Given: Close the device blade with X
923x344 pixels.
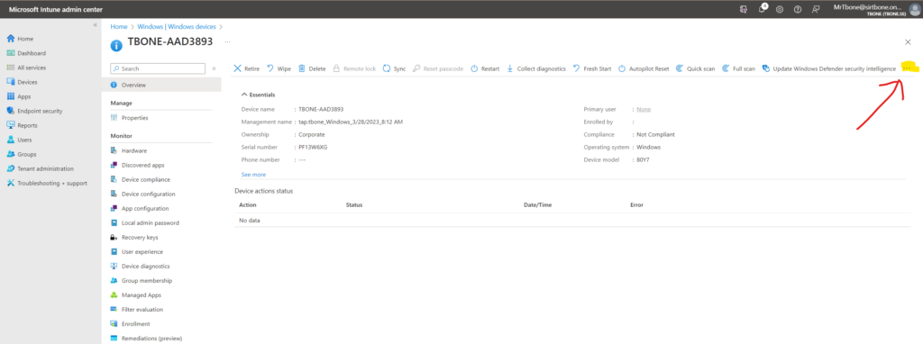Looking at the screenshot, I should (908, 42).
